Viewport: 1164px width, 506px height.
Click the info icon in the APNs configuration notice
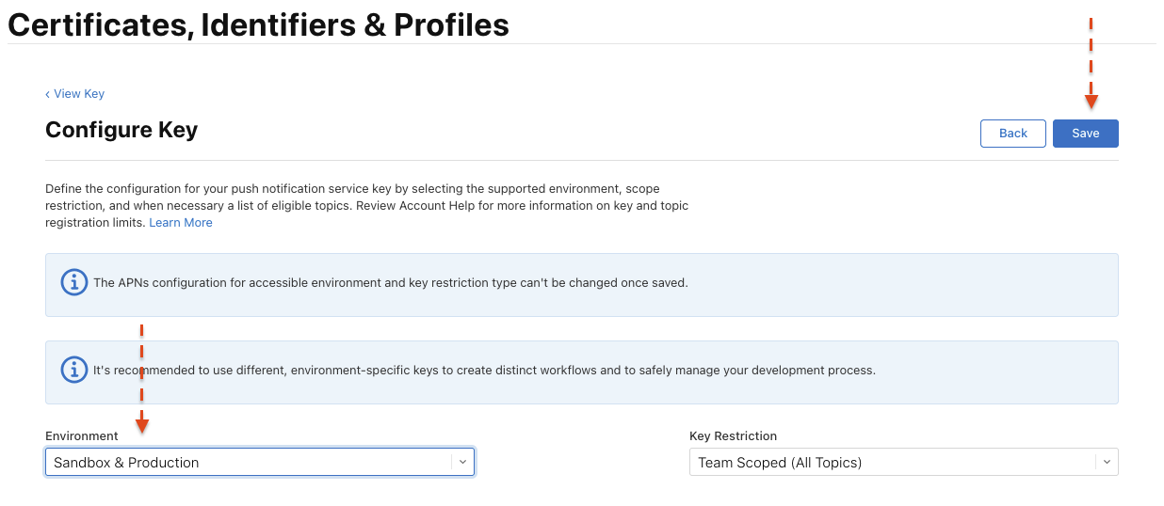74,282
